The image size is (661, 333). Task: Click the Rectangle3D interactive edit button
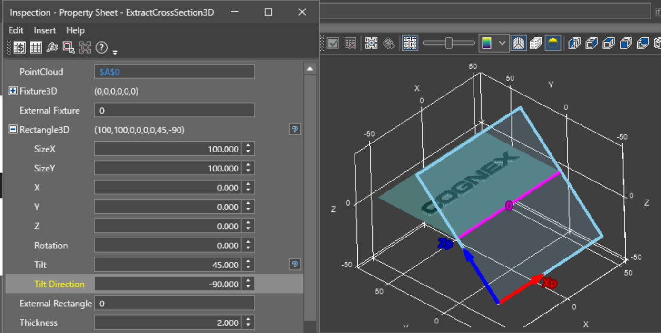pyautogui.click(x=295, y=130)
